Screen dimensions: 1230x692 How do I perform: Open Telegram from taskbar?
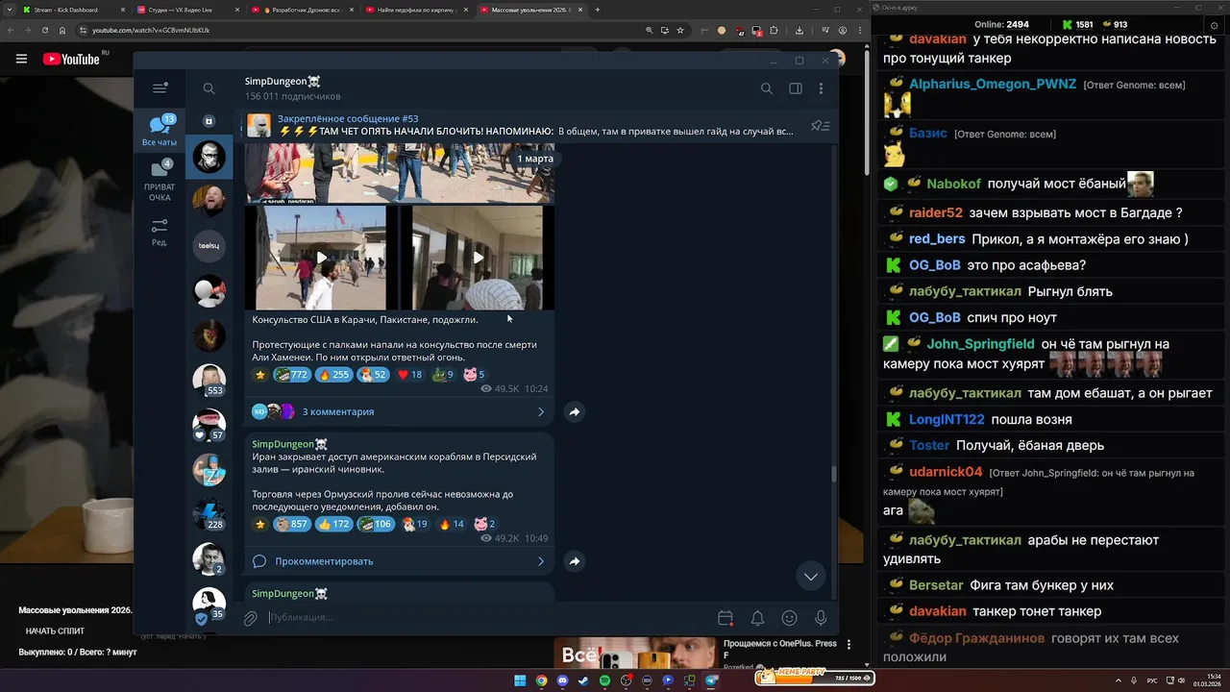711,680
